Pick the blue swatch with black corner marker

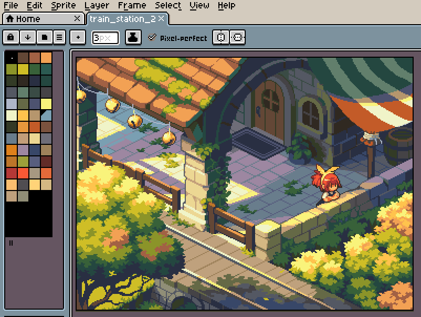[46, 115]
